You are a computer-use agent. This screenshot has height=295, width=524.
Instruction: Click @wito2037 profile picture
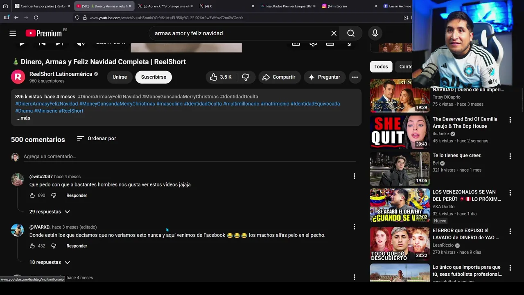tap(17, 179)
